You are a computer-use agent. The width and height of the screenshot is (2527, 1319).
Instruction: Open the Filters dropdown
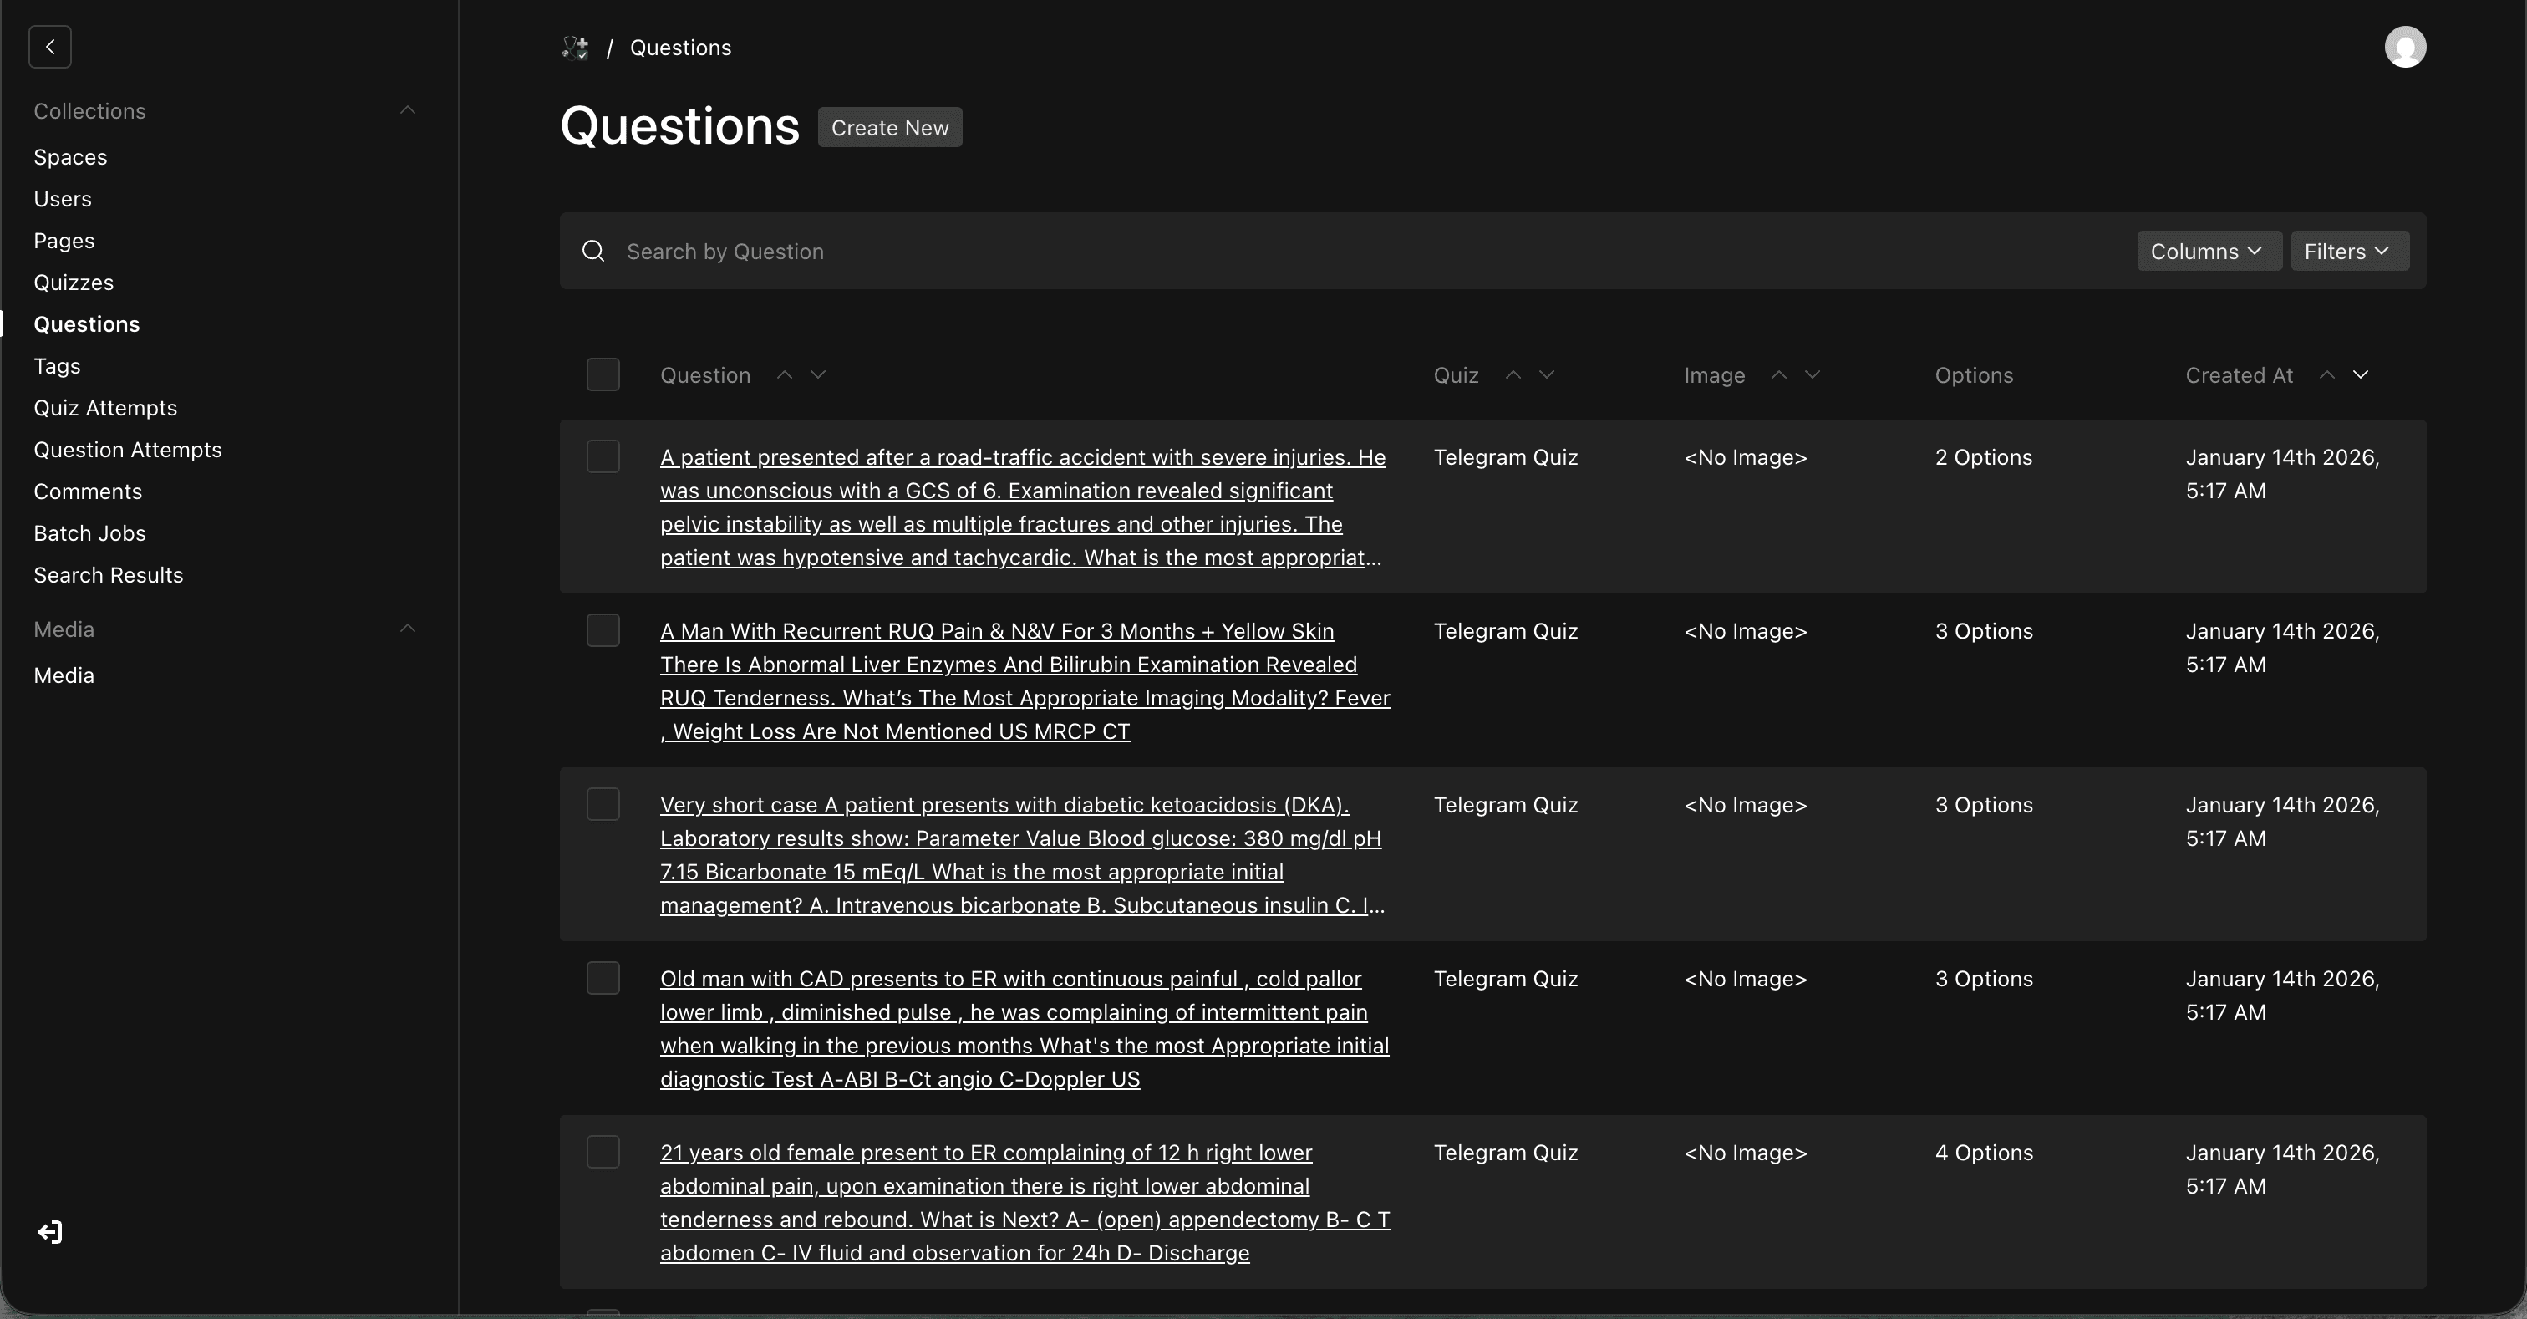pyautogui.click(x=2350, y=250)
